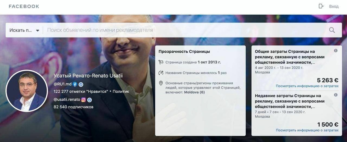Click the search-type dropdown caret arrow

[38, 31]
